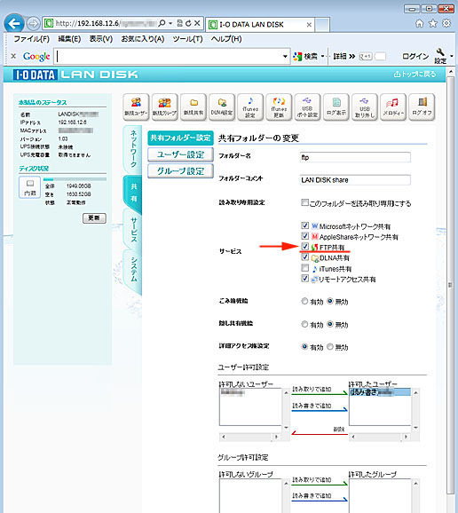
Task: Click the USB取り外し icon
Action: (x=365, y=107)
